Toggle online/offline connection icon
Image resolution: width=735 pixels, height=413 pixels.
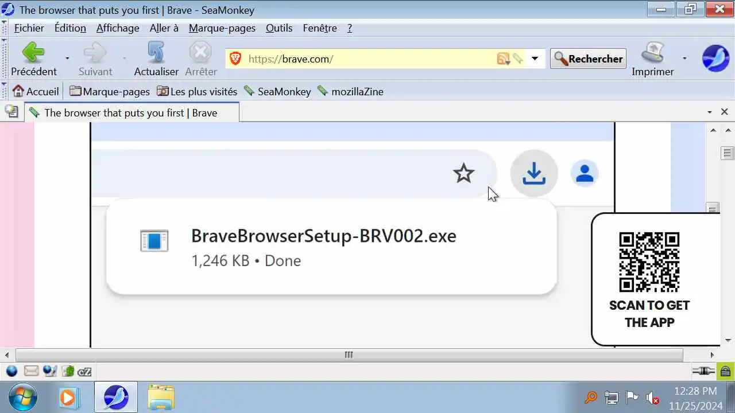click(x=703, y=371)
